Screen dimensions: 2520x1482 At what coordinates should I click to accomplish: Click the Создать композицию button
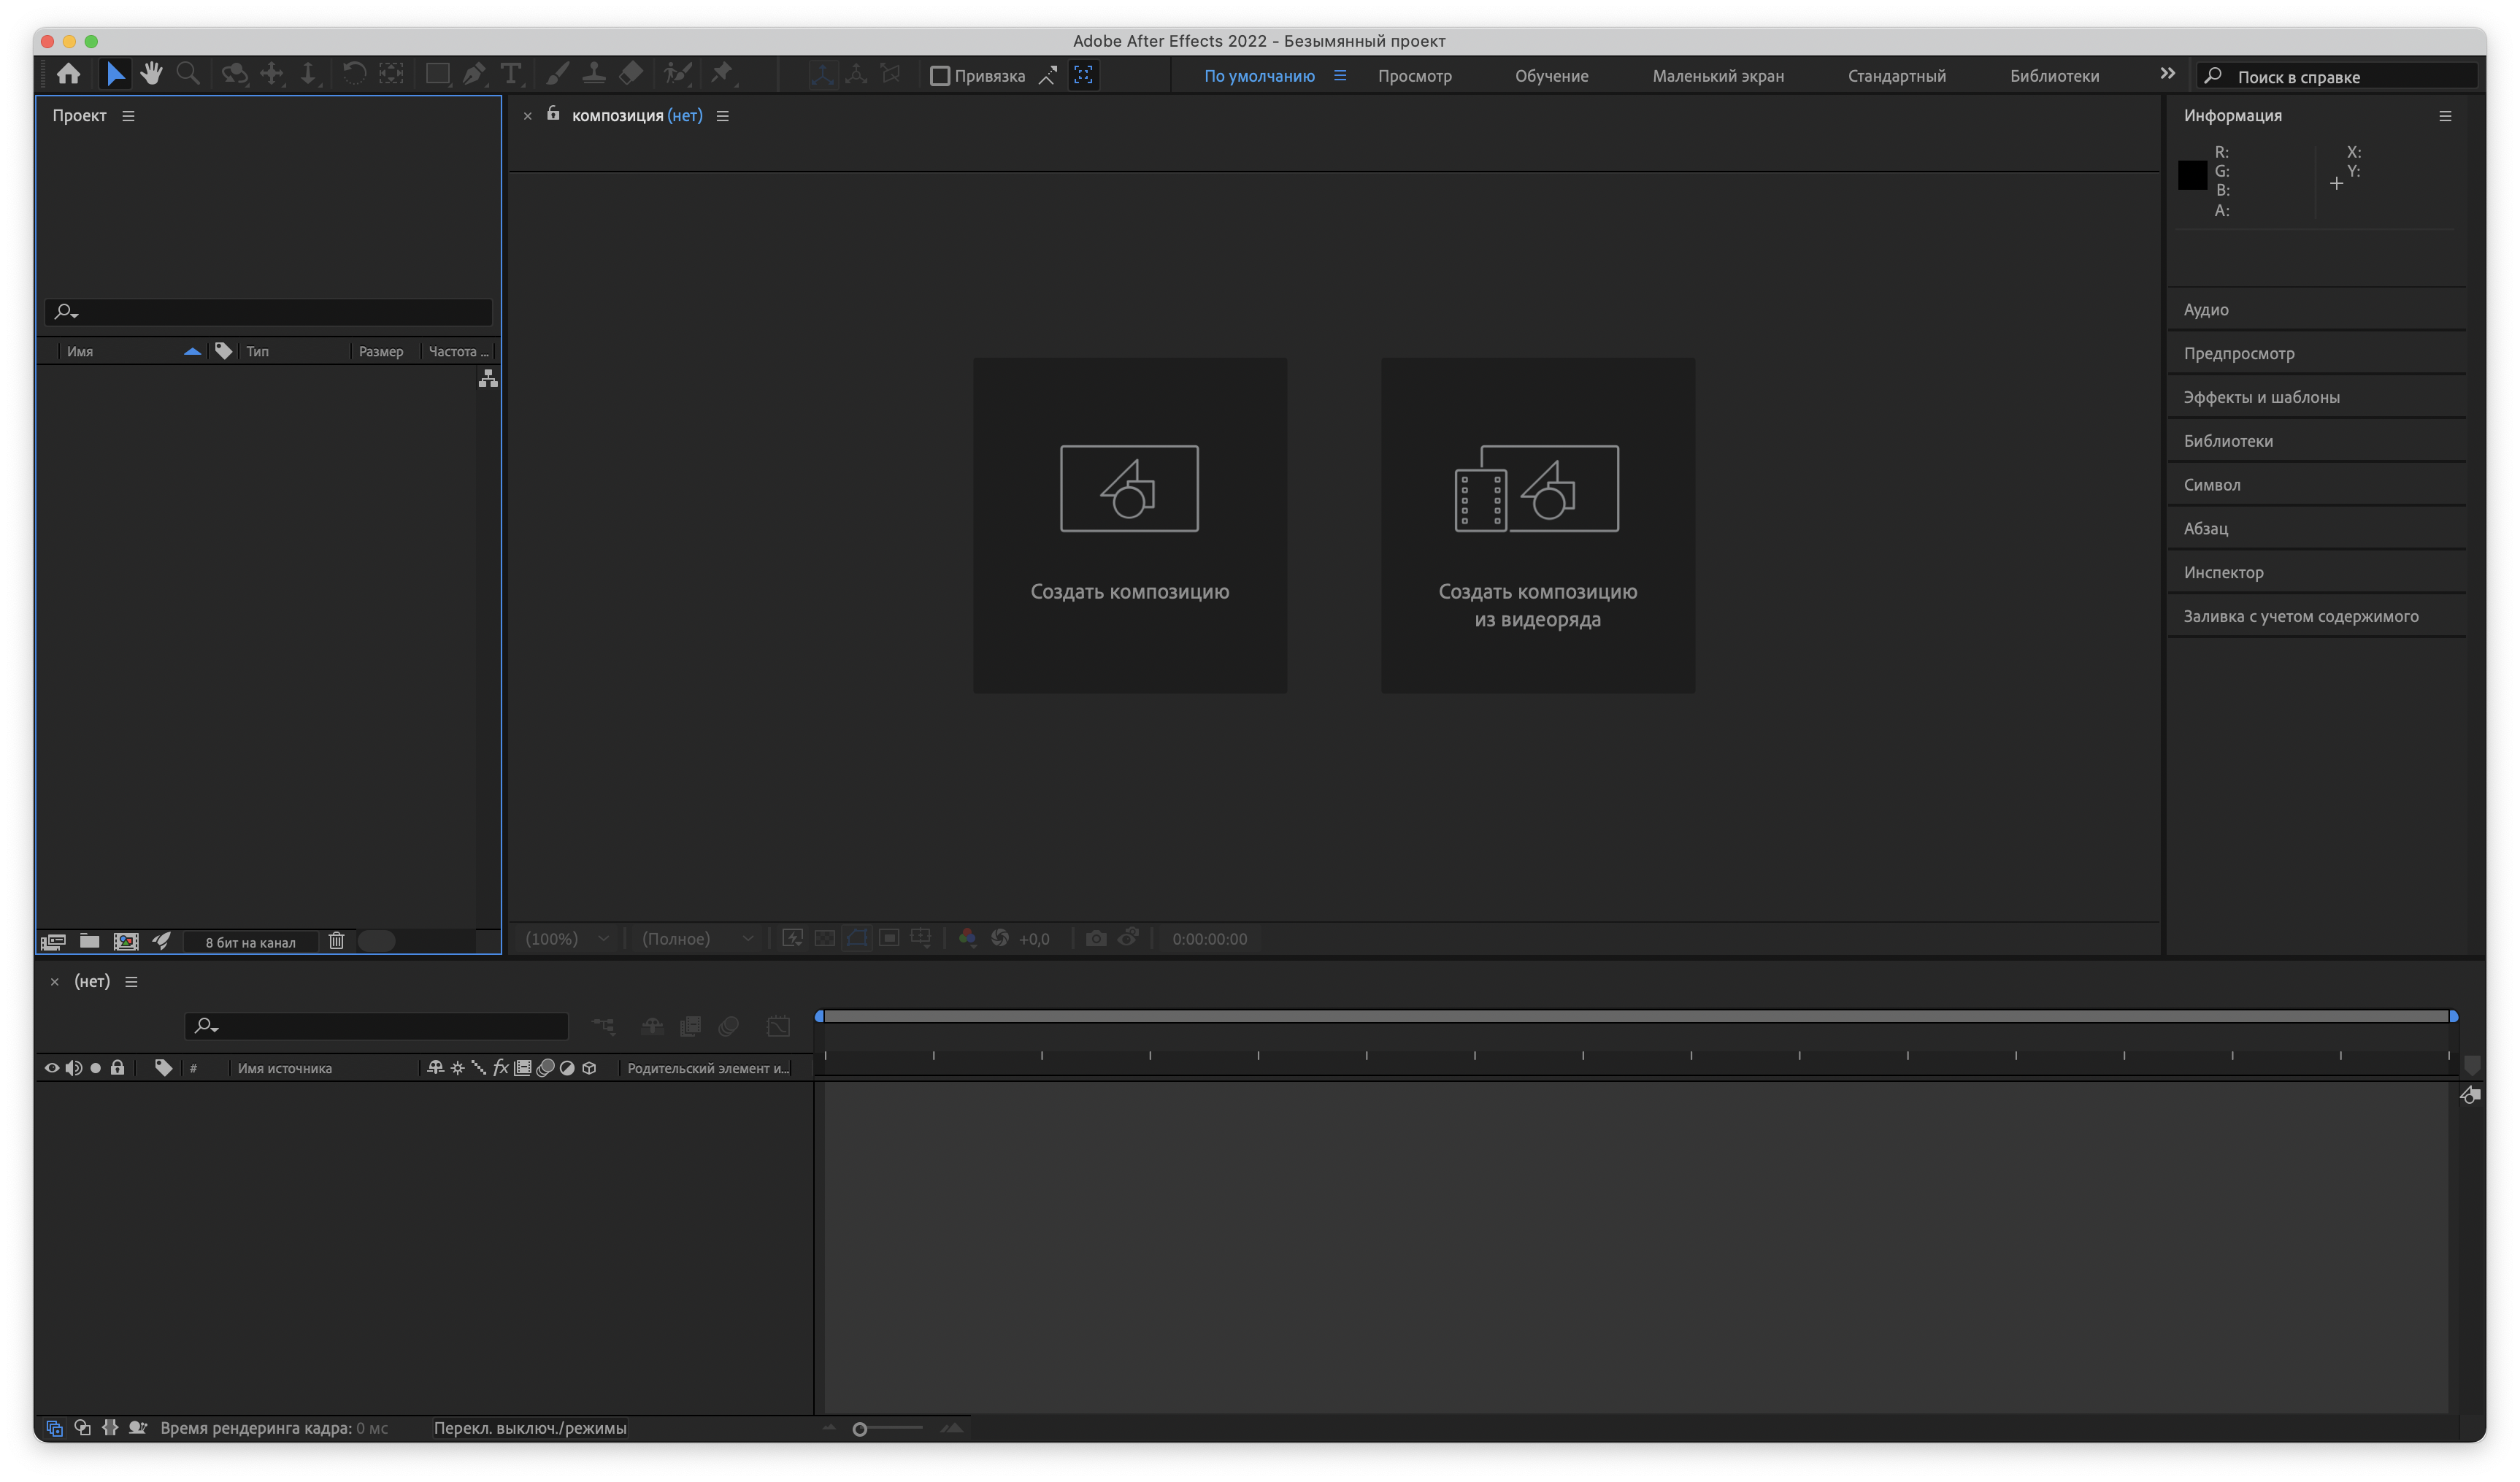coord(1129,525)
